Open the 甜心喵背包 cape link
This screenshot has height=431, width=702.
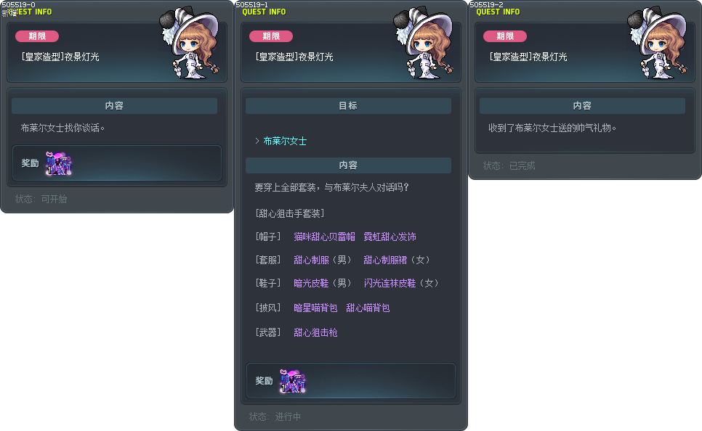(368, 308)
